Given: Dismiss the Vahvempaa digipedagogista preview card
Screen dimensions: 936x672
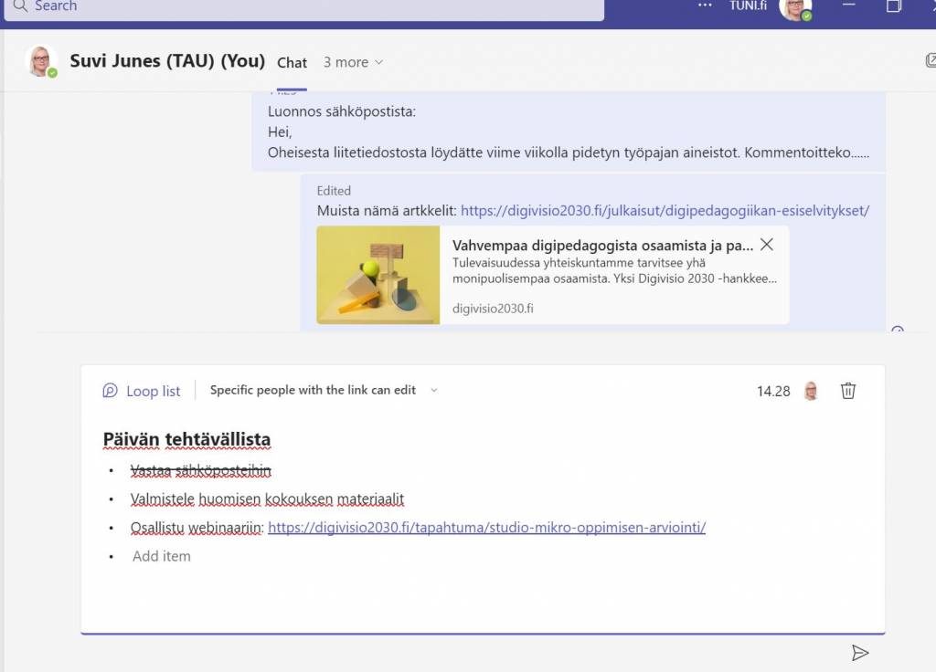Looking at the screenshot, I should [x=766, y=245].
